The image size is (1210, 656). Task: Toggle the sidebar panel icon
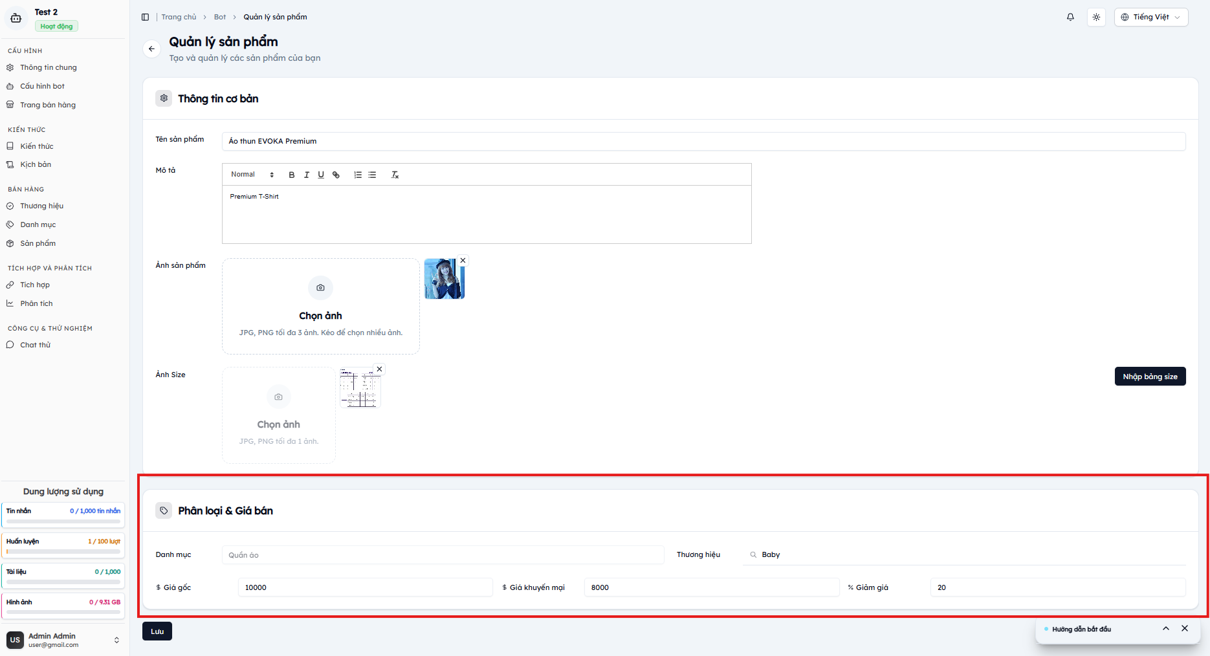click(145, 17)
